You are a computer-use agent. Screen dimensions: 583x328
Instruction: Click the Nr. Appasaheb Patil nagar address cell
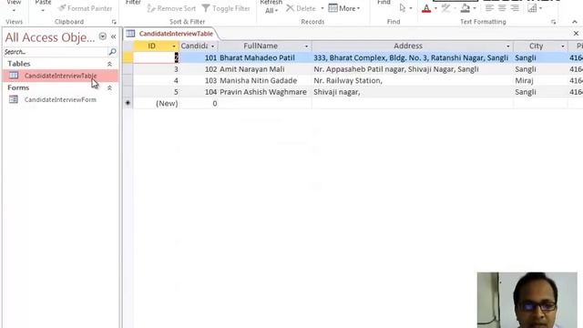413,69
